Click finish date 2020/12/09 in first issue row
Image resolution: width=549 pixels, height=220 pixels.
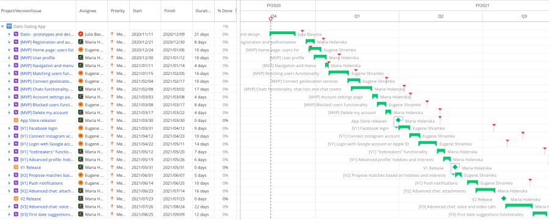point(173,34)
